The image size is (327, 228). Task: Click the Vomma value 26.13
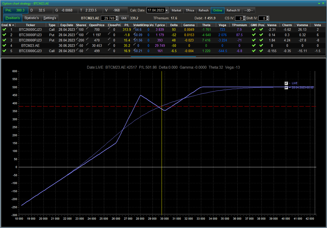click(302, 29)
